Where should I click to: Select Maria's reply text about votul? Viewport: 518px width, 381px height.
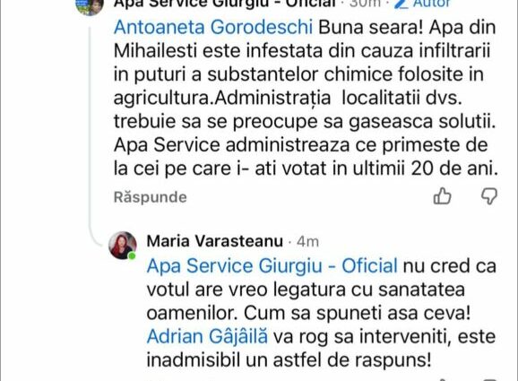tap(322, 313)
